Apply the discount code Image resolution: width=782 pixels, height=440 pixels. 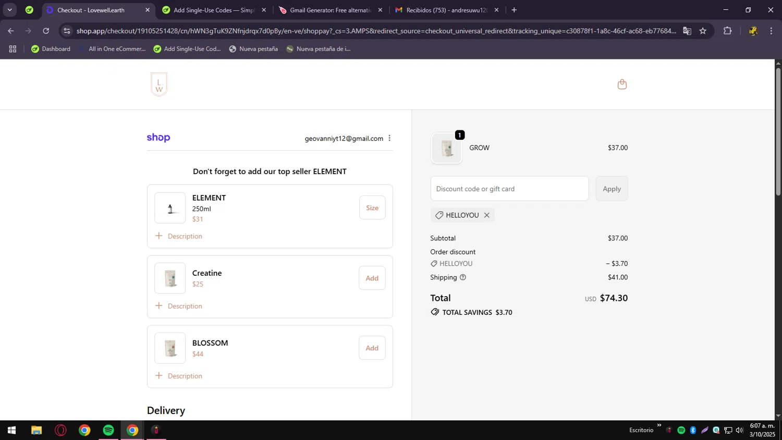612,189
